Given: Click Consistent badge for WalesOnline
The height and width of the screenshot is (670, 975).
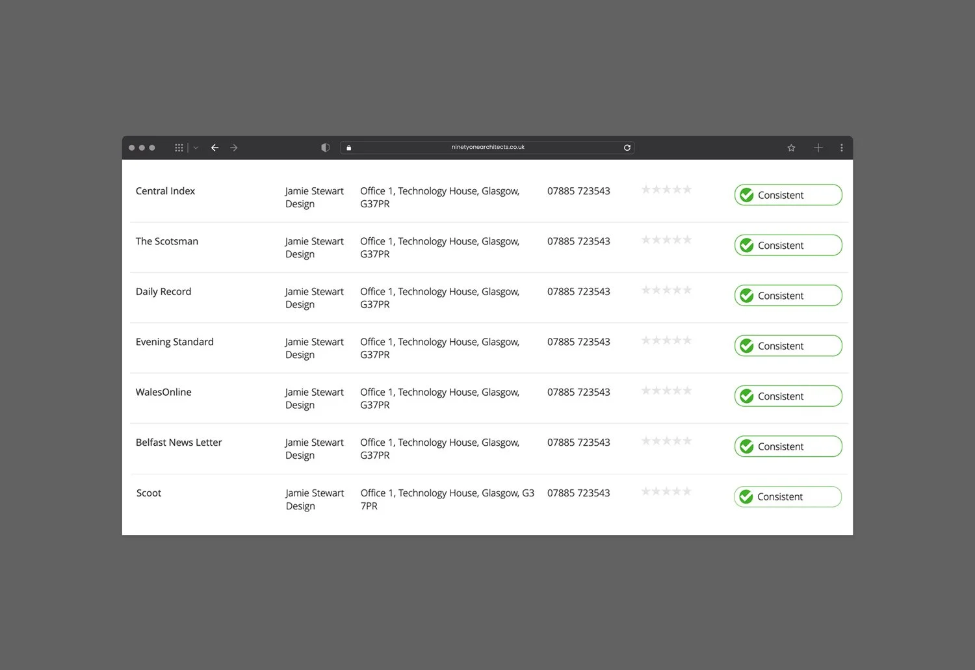Looking at the screenshot, I should point(788,396).
